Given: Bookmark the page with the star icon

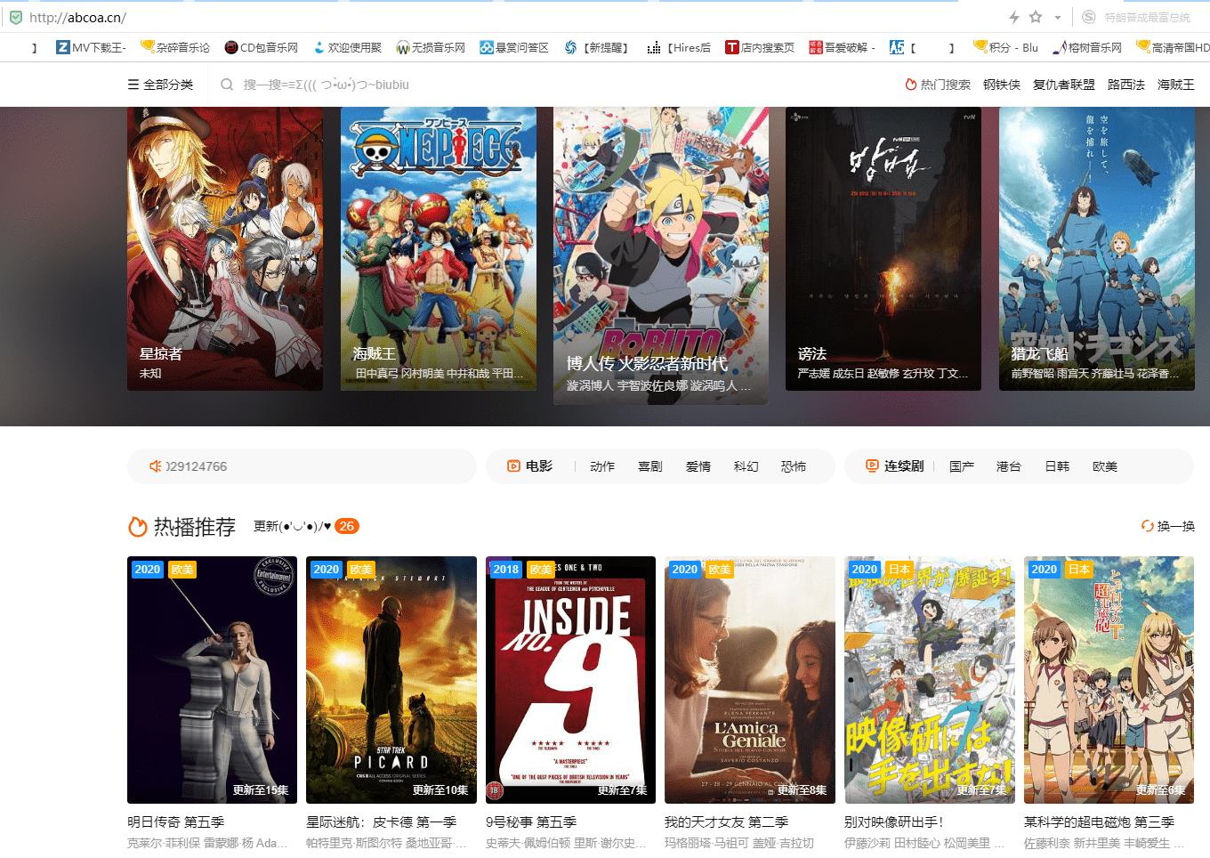Looking at the screenshot, I should (1036, 17).
